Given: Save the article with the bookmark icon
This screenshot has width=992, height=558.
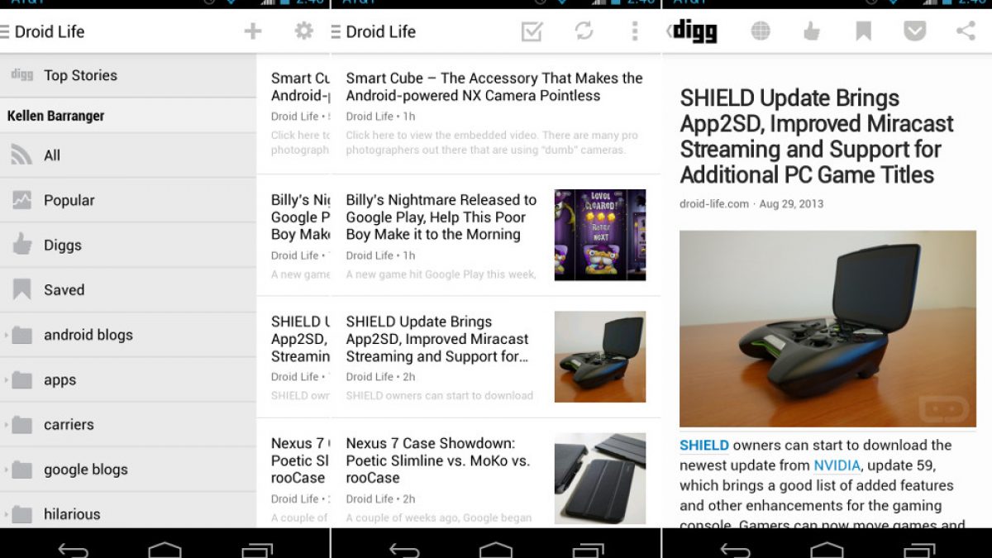Looking at the screenshot, I should click(x=863, y=31).
